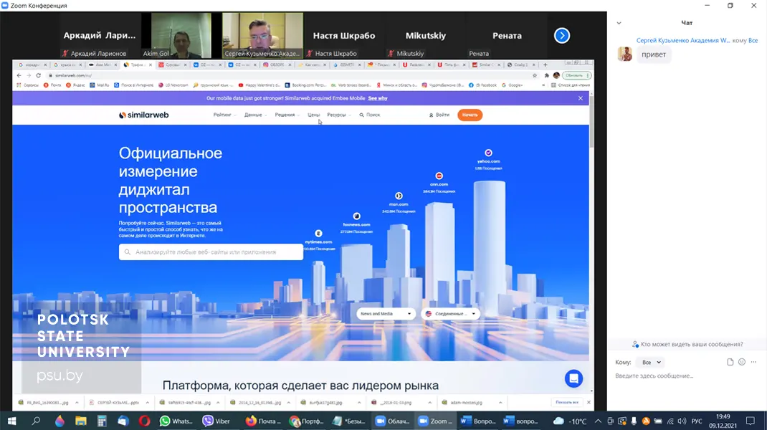Close the purple announcement banner
This screenshot has width=767, height=430.
[581, 98]
